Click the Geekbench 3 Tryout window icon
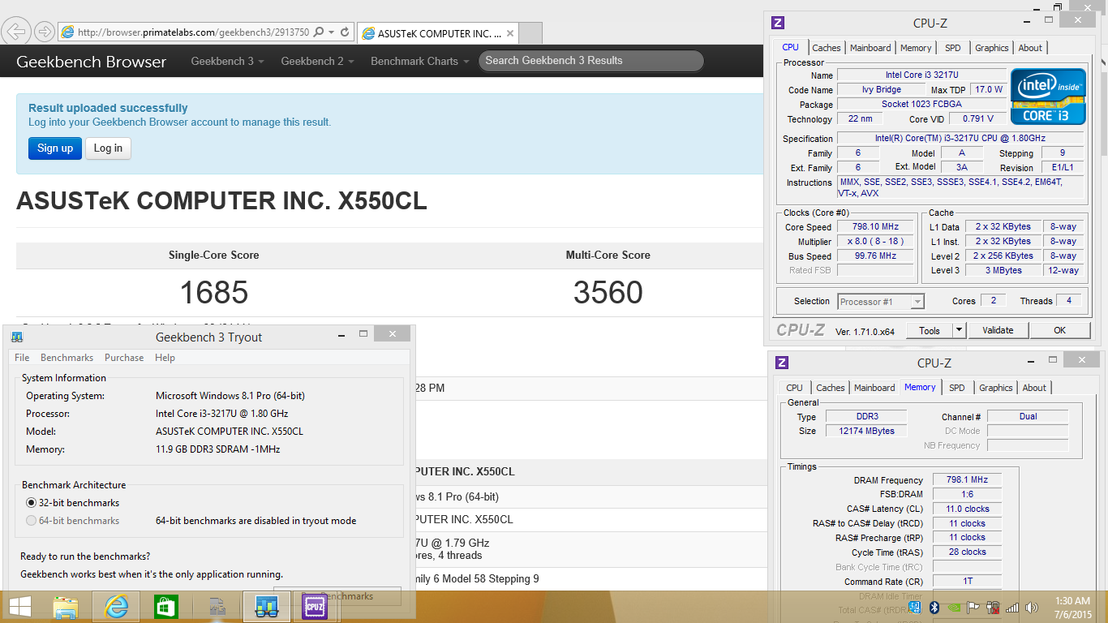 click(17, 337)
